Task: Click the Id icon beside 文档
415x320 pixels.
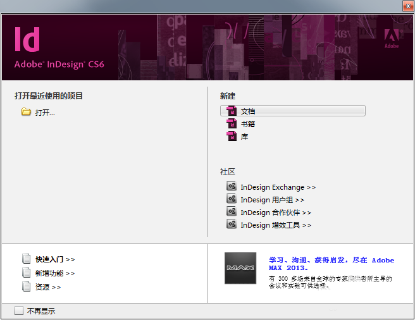Action: pyautogui.click(x=232, y=111)
